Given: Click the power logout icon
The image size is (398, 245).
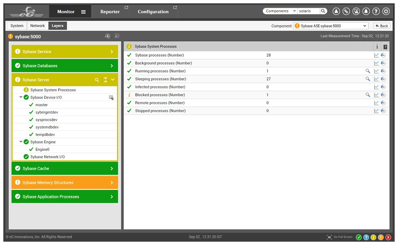Looking at the screenshot, I should tap(386, 11).
